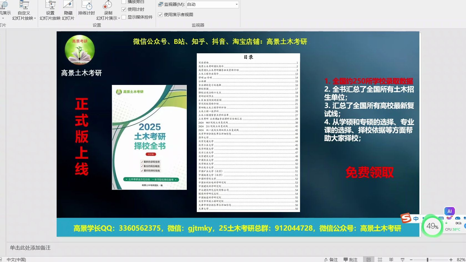Switch to Normal view icon in status bar
The image size is (466, 262).
coord(369,260)
